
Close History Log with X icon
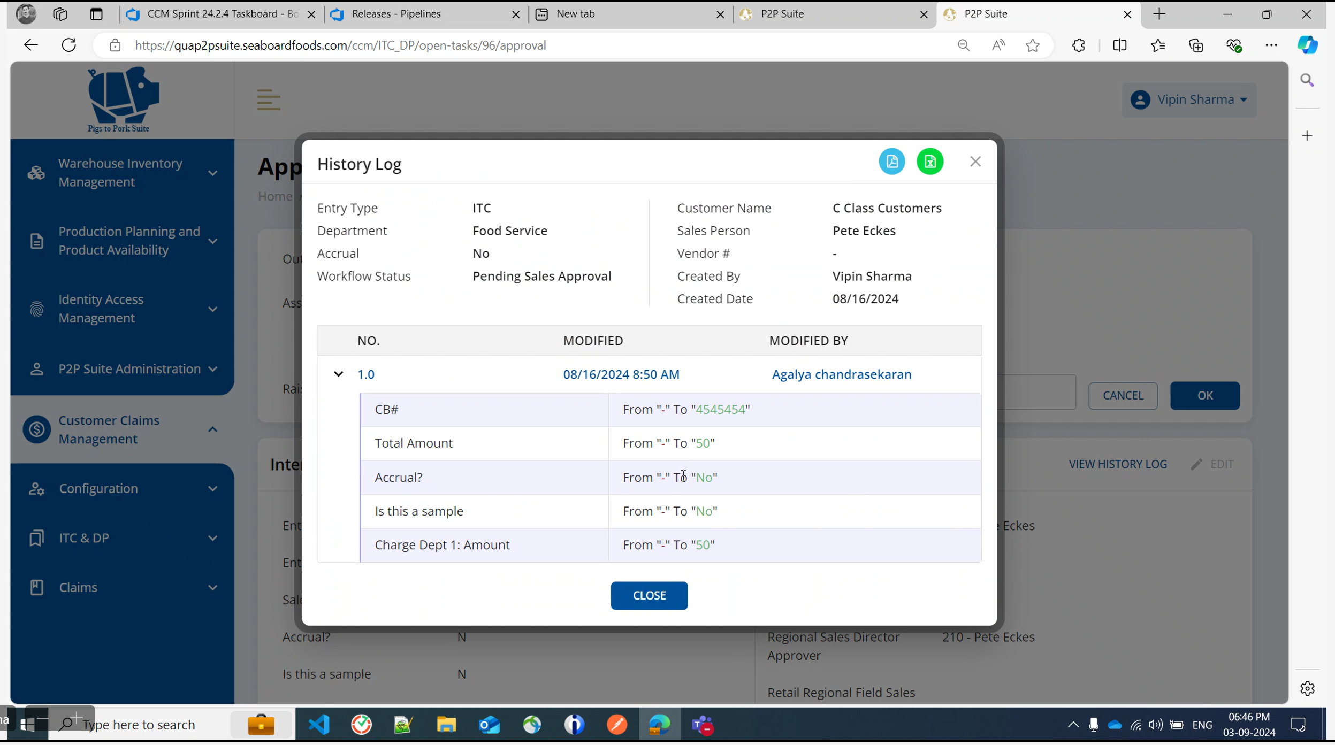tap(975, 162)
